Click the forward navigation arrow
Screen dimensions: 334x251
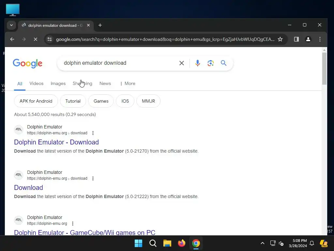click(x=23, y=39)
